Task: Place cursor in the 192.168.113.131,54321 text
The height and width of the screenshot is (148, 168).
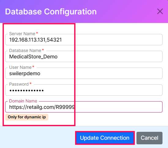Action: click(35, 40)
